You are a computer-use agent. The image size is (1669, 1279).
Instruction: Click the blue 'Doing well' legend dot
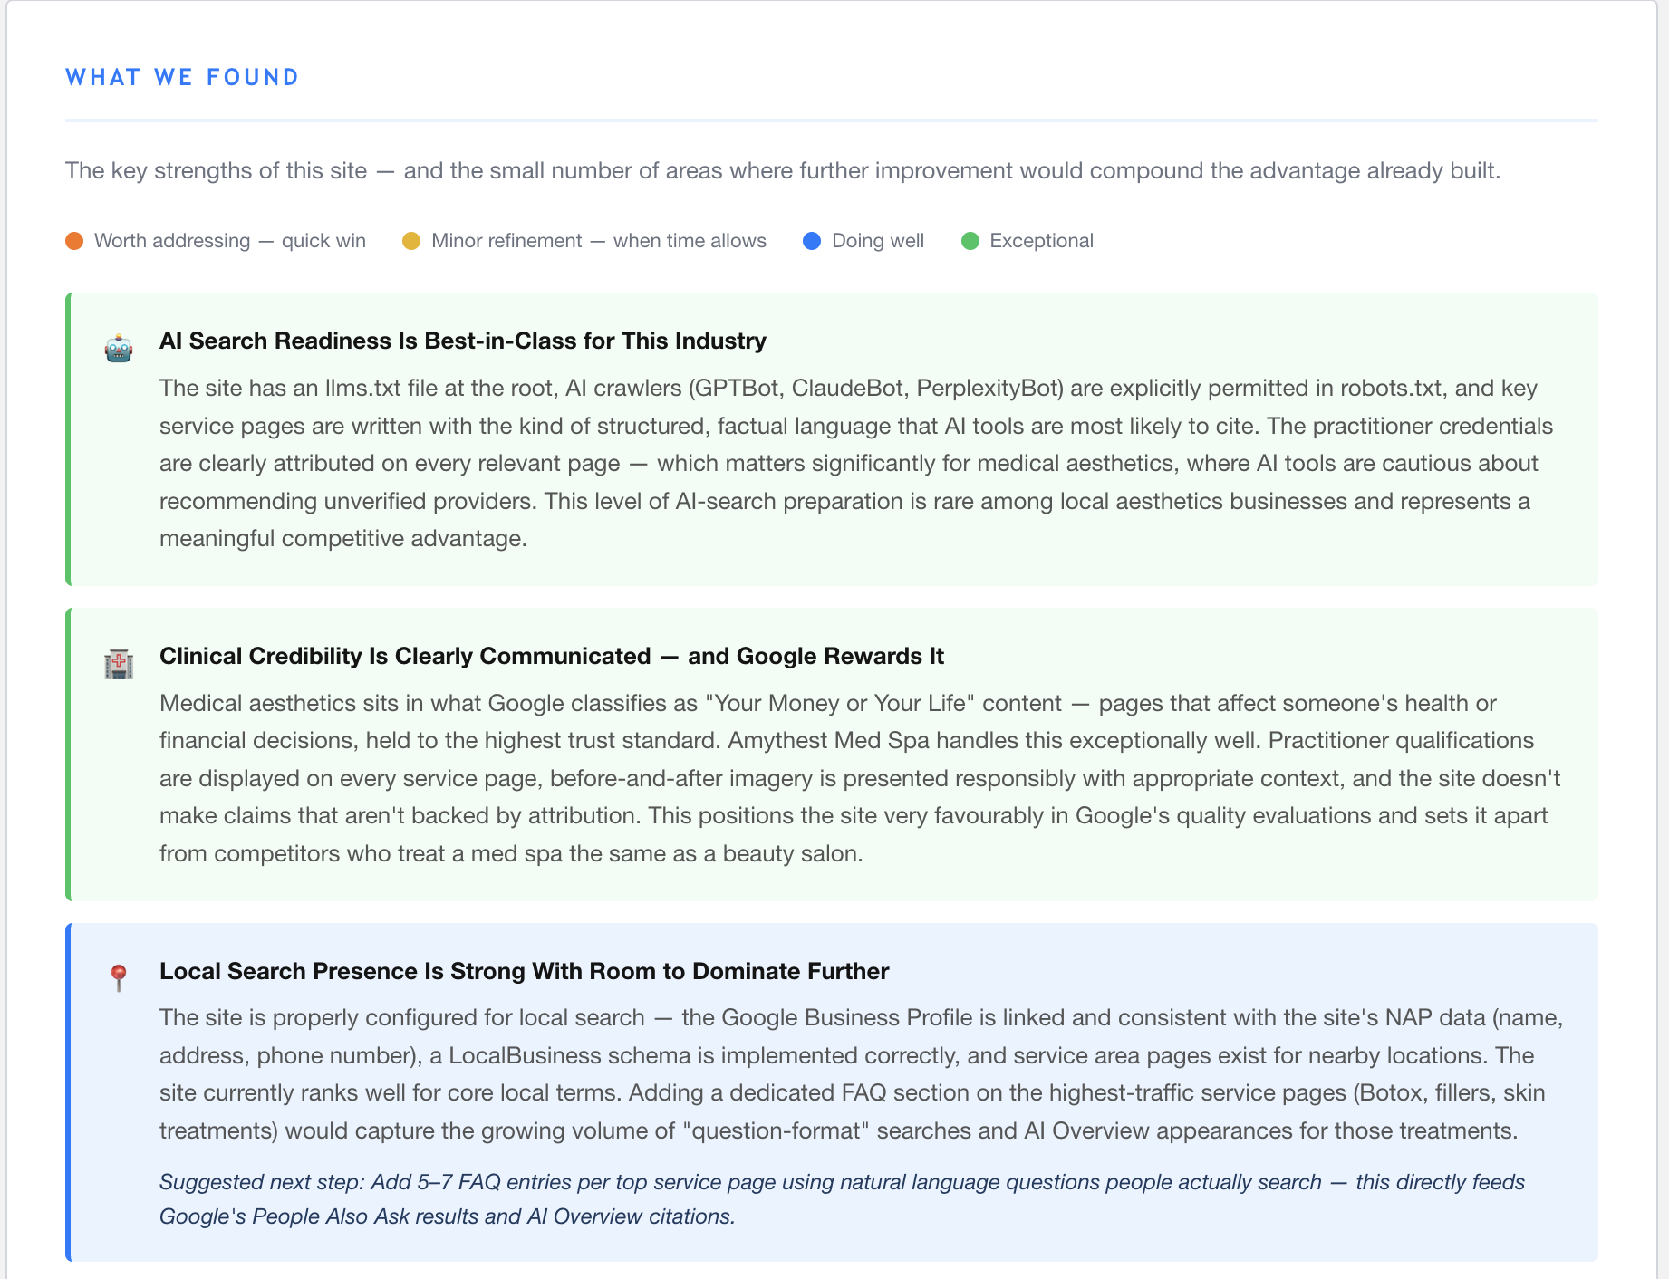(812, 241)
